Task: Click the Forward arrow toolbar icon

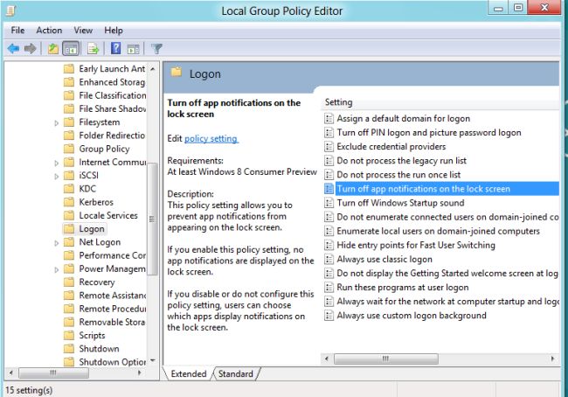Action: pyautogui.click(x=30, y=48)
